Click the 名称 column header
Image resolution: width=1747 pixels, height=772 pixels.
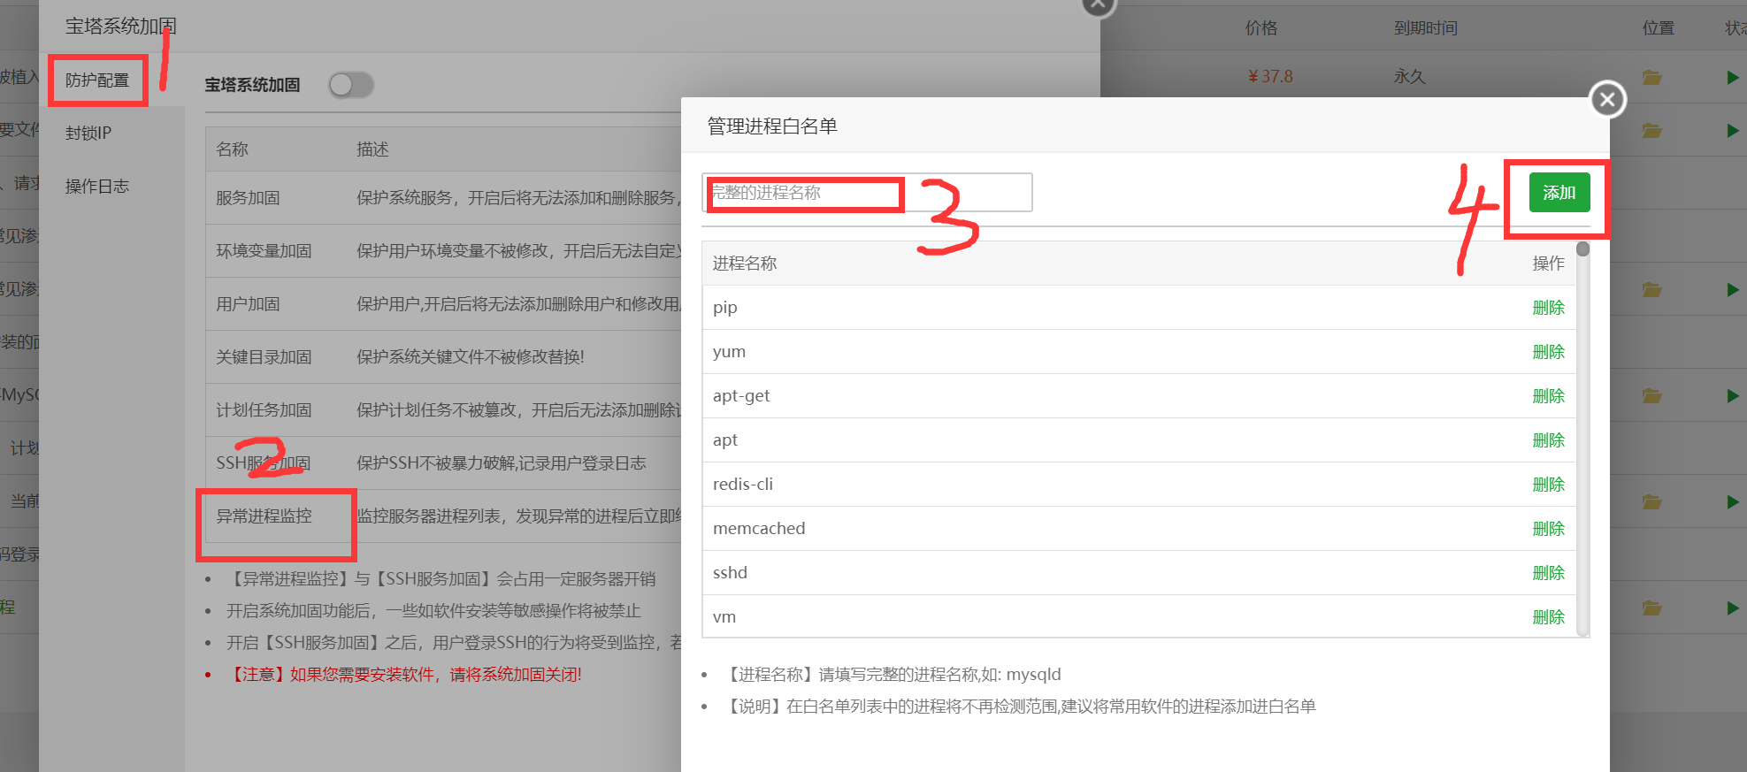point(232,149)
